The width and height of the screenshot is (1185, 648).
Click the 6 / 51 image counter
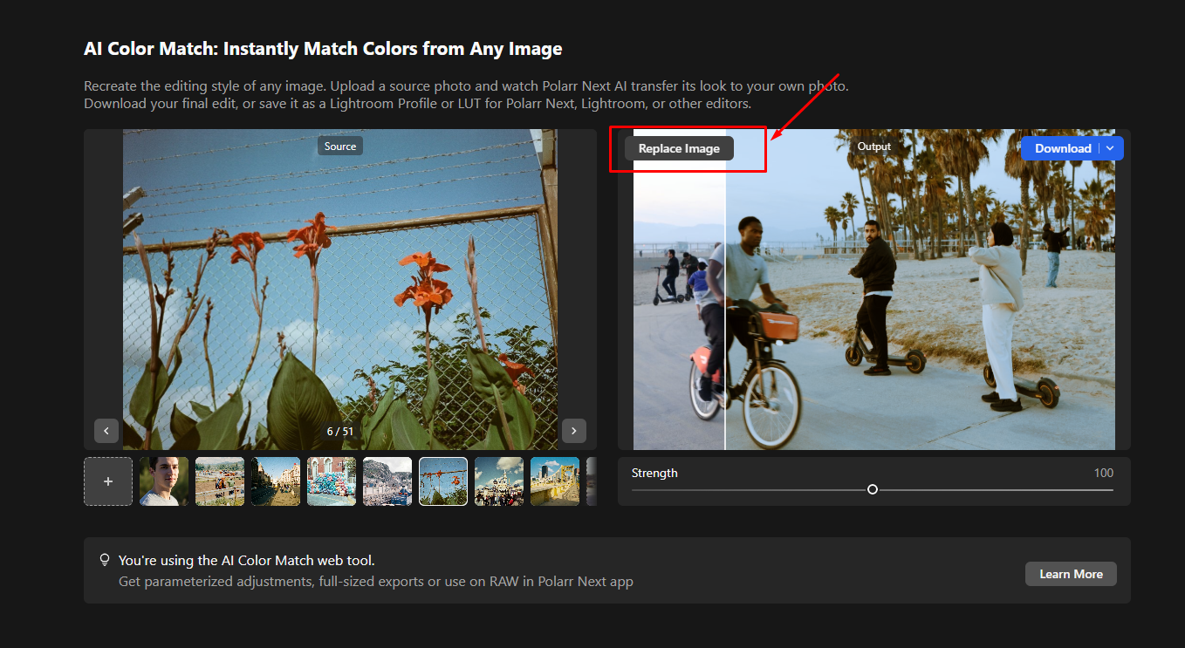339,430
